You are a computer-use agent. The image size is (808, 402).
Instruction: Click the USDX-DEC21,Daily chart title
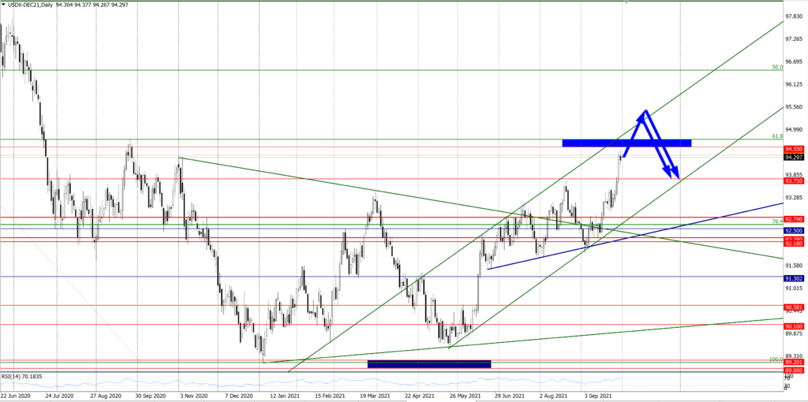(31, 5)
